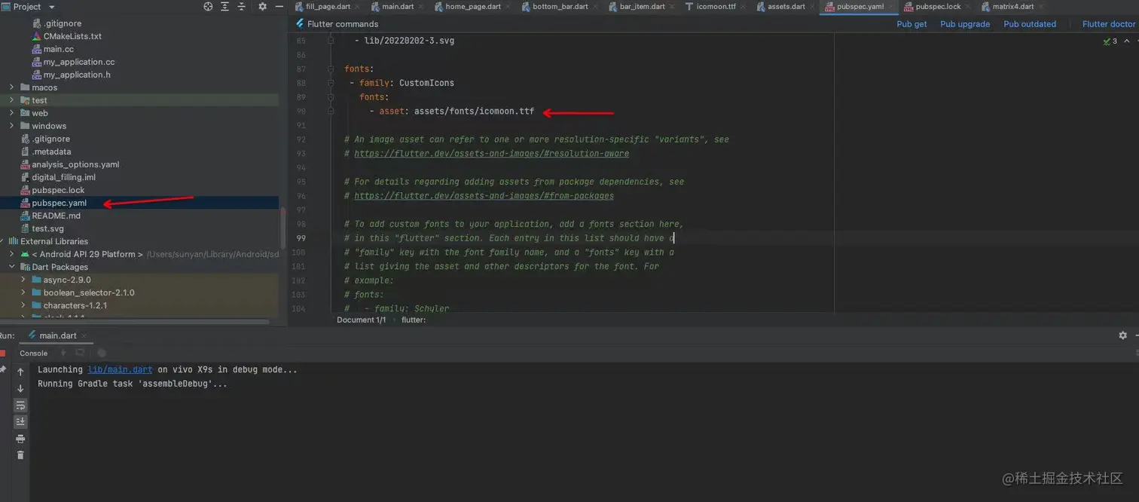Expand the windows folder

pos(11,126)
